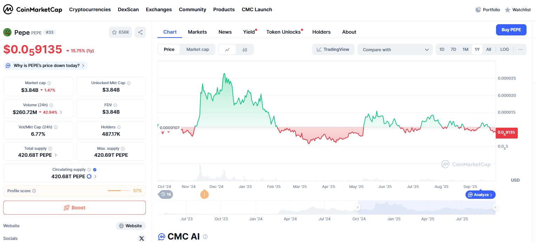Viewport: 536px width, 242px height.
Task: Click the Market cap info icon
Action: pyautogui.click(x=49, y=83)
